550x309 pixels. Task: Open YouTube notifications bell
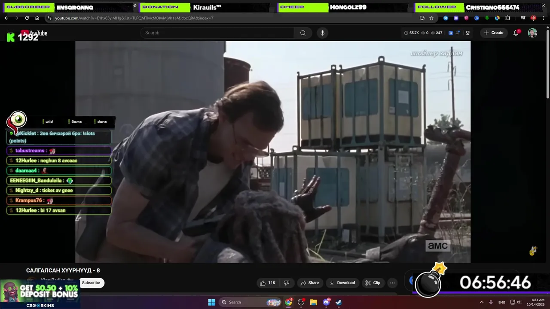(516, 33)
